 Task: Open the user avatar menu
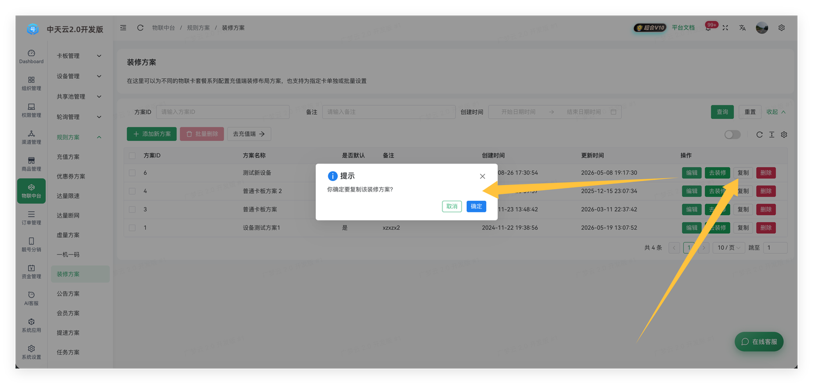(762, 28)
